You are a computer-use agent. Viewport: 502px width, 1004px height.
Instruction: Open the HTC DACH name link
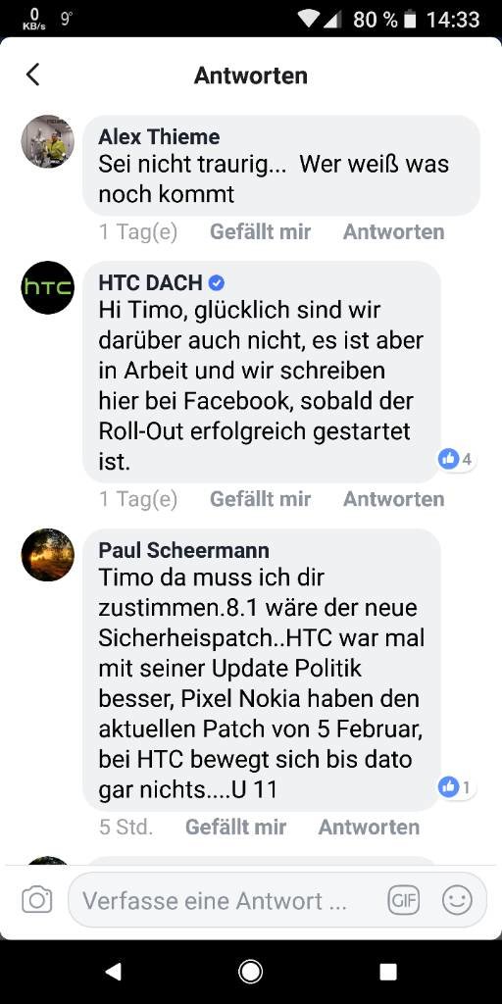tap(150, 282)
